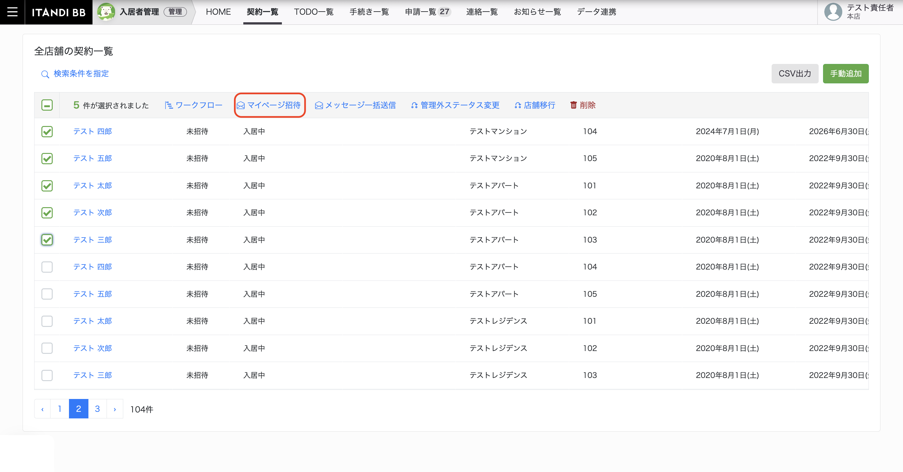Click the 管理外ステータス変更 icon
Screen dimensions: 903x472
tap(414, 106)
